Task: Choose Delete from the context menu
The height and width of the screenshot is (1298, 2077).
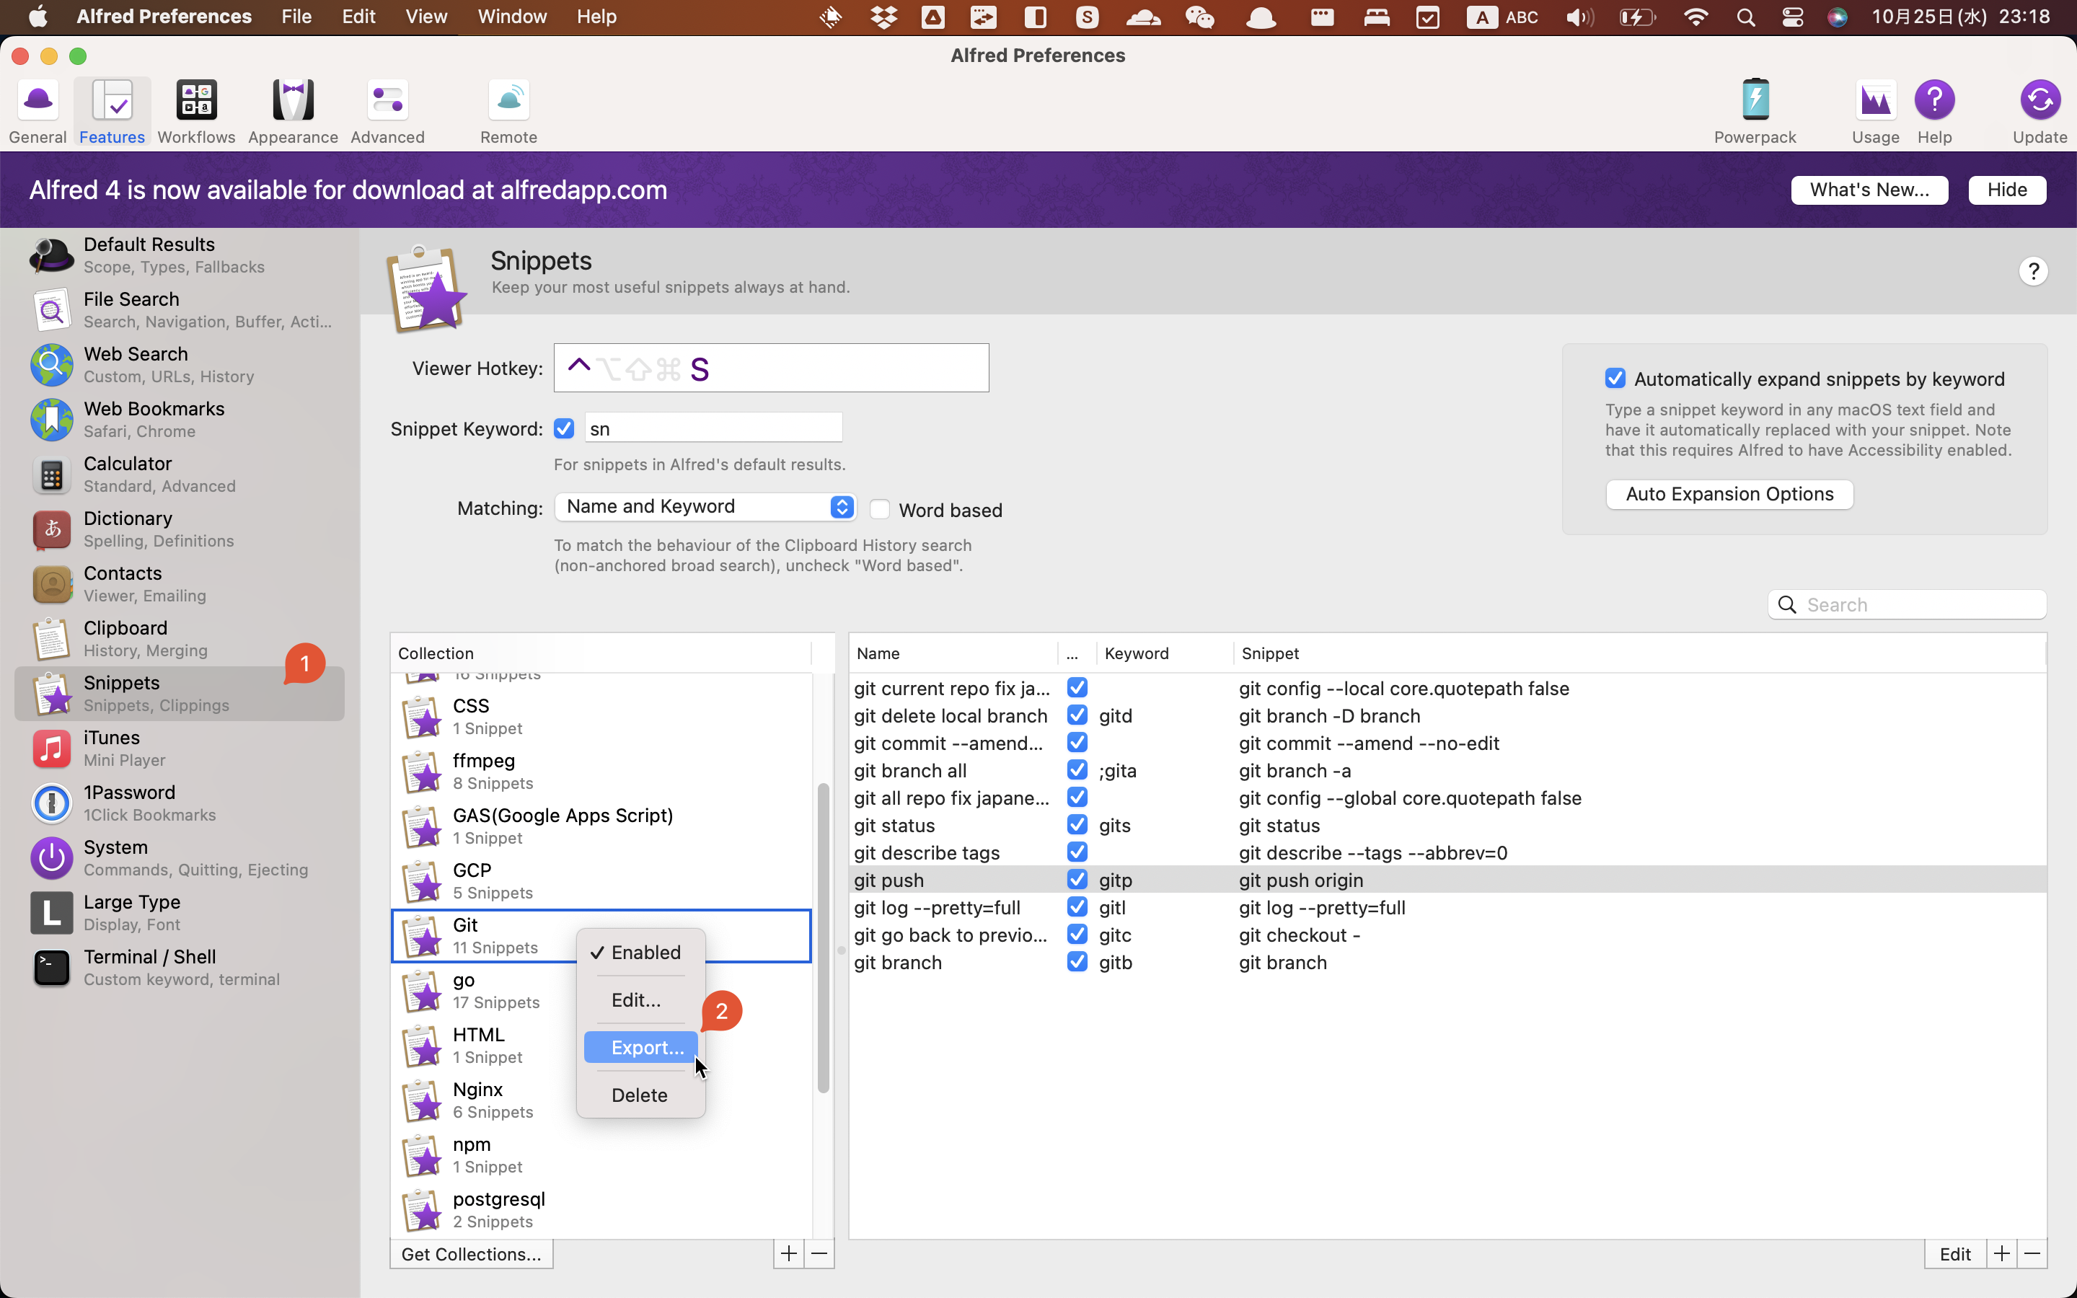Action: [640, 1095]
